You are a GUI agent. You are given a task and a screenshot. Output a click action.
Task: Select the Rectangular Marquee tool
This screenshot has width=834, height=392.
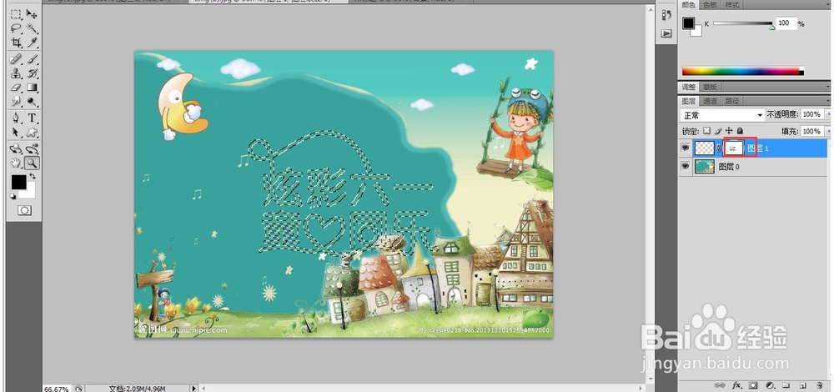point(17,14)
